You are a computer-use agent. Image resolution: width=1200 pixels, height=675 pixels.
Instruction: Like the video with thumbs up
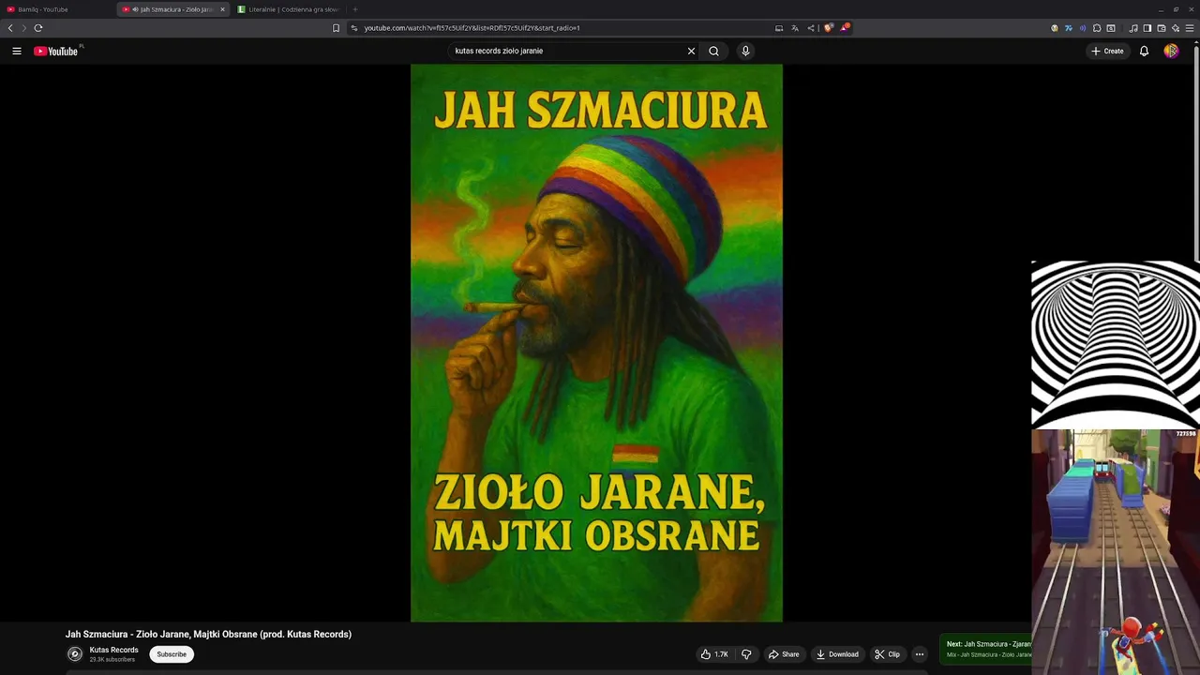[x=714, y=654]
